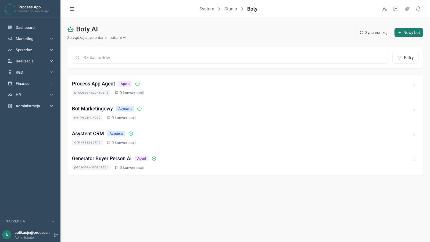Open user settings icon in header
Screen dimensions: 430x242
coord(385,9)
